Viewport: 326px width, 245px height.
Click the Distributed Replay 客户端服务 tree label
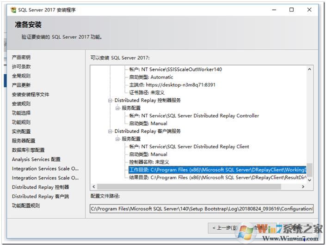click(x=148, y=131)
